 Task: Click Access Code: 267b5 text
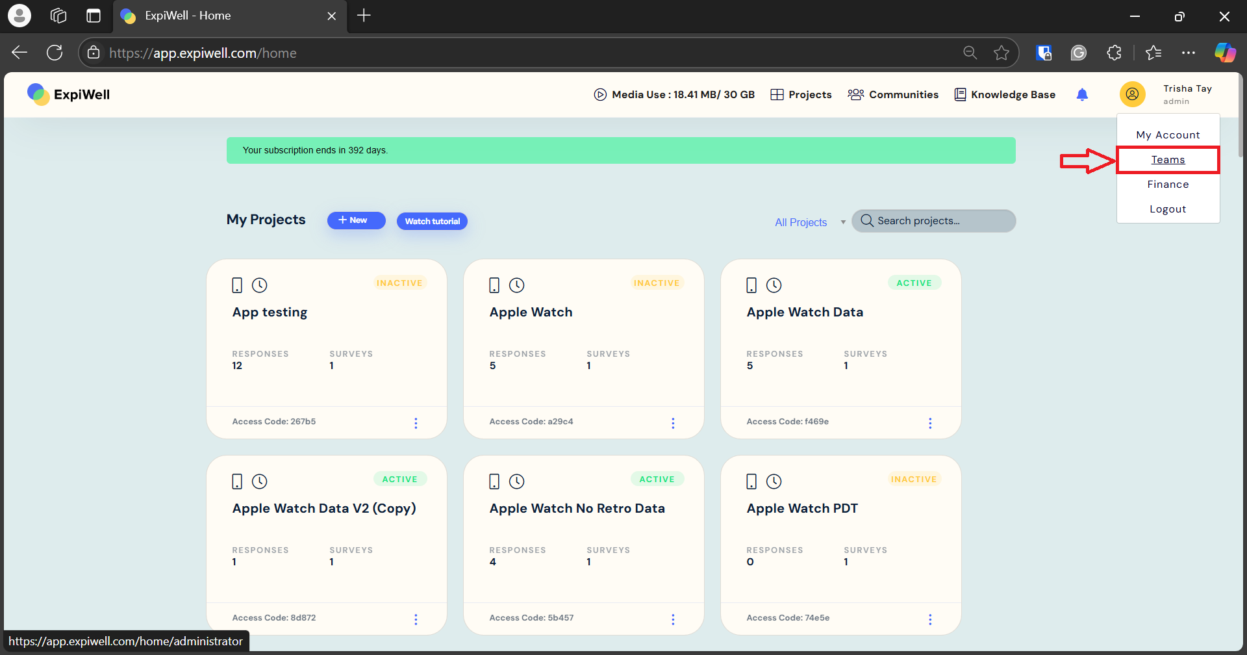(x=274, y=422)
